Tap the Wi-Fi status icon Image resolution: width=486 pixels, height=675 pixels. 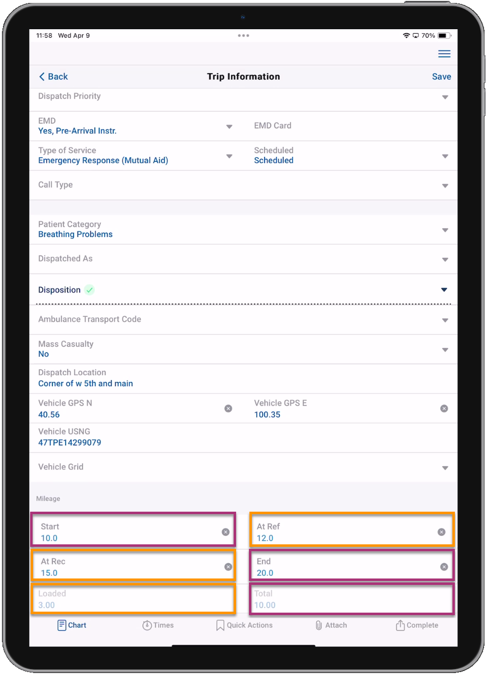tap(406, 36)
